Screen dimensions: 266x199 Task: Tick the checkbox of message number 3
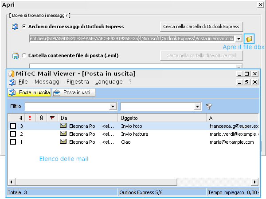(13, 126)
